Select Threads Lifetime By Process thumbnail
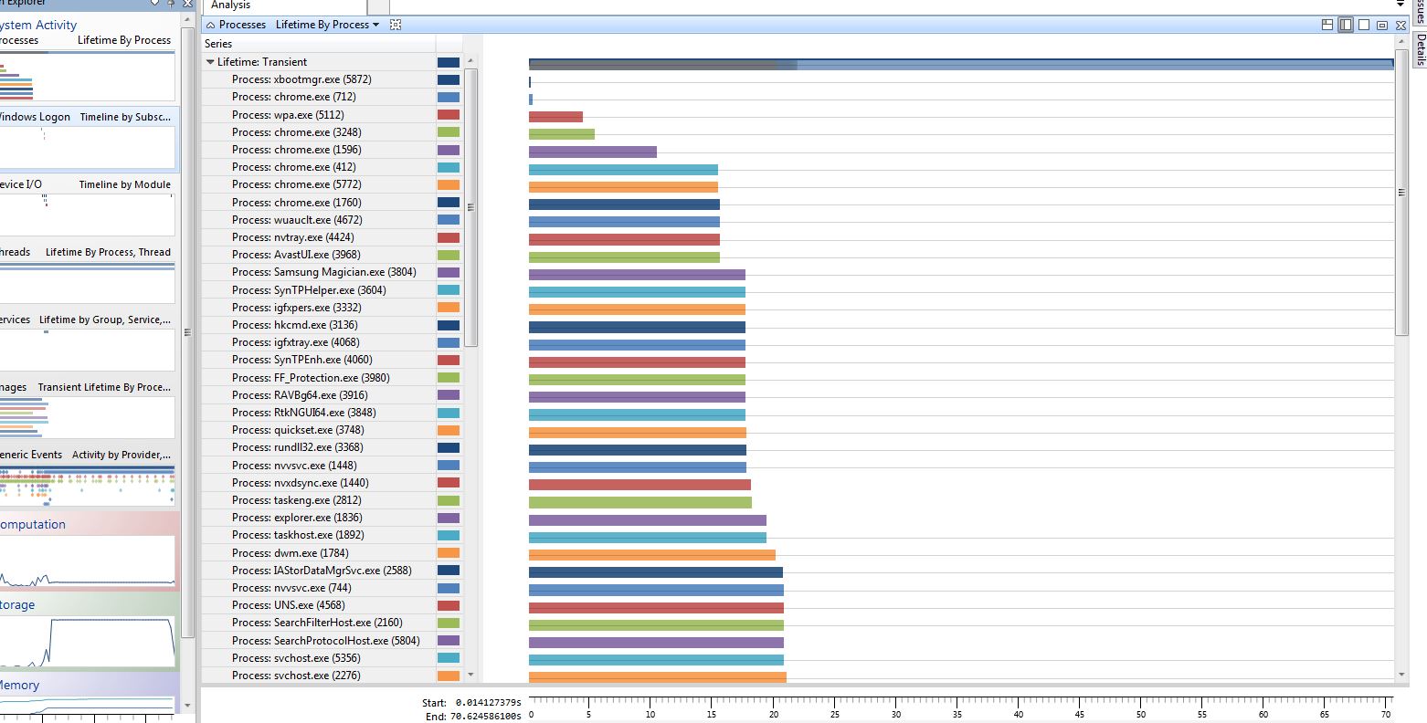Viewport: 1427px width, 723px height. pos(87,282)
